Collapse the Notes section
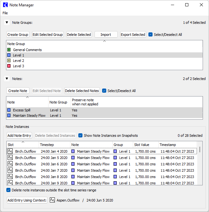 coord(7,79)
